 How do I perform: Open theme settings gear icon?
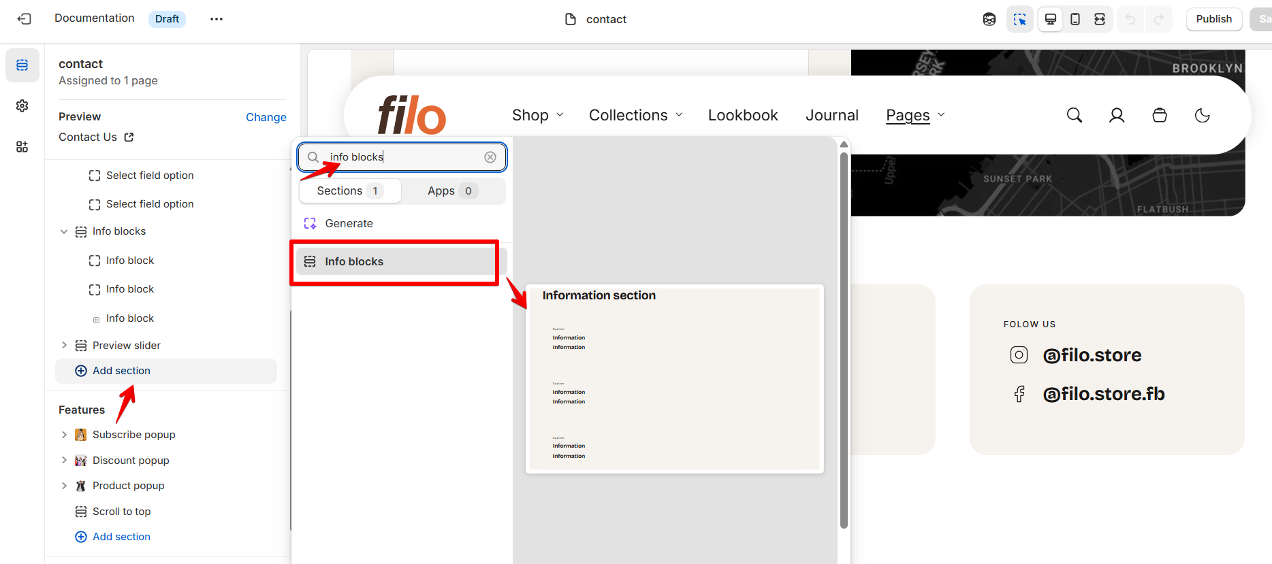[22, 106]
